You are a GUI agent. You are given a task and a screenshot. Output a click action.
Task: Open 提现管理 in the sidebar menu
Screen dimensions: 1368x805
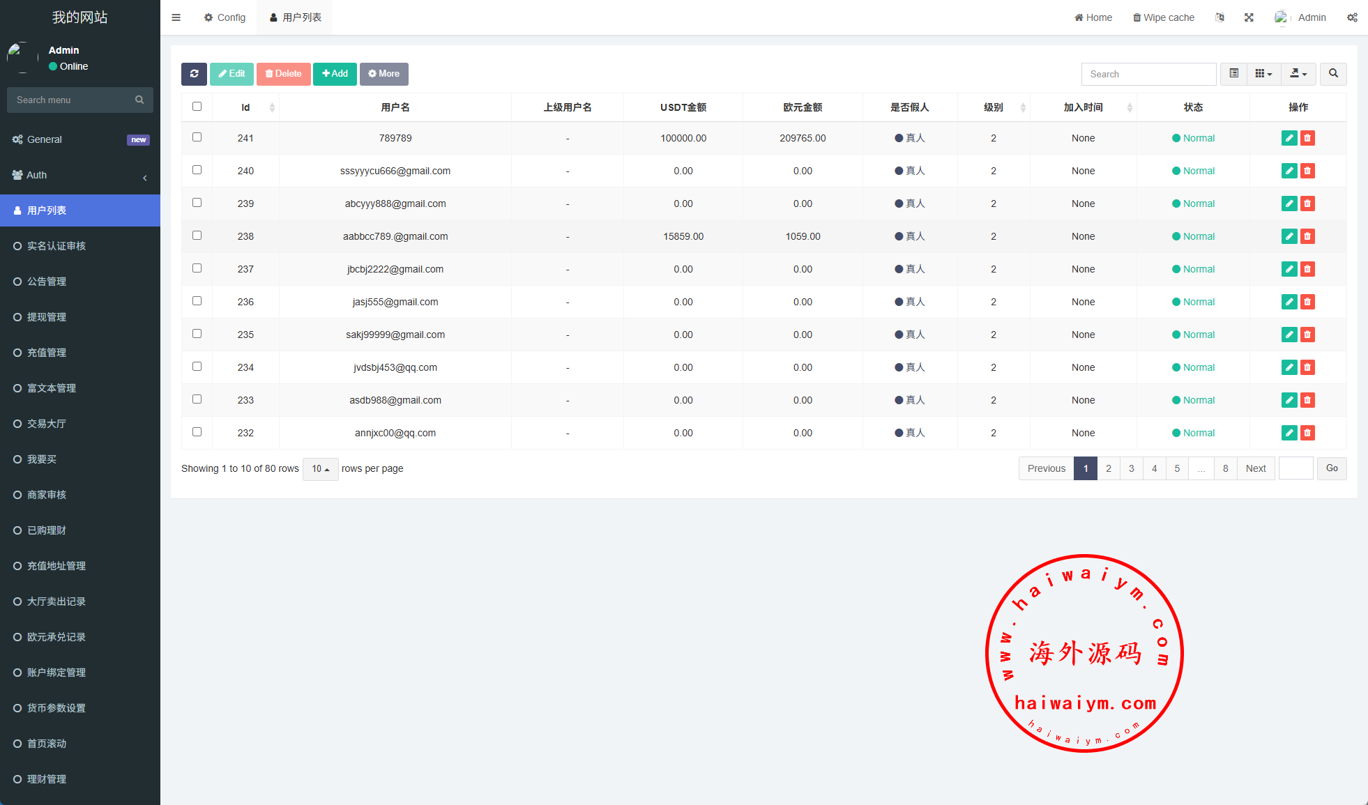(x=47, y=317)
